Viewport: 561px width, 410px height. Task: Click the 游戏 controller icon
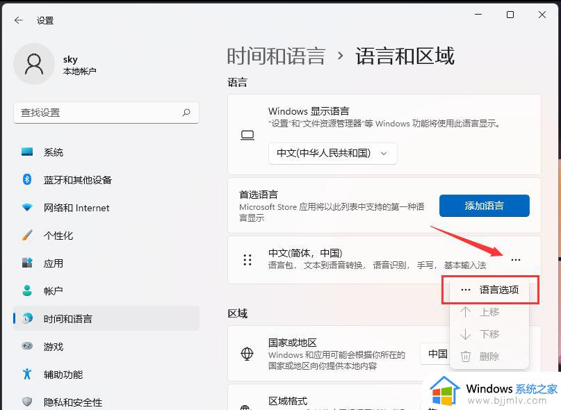[27, 346]
